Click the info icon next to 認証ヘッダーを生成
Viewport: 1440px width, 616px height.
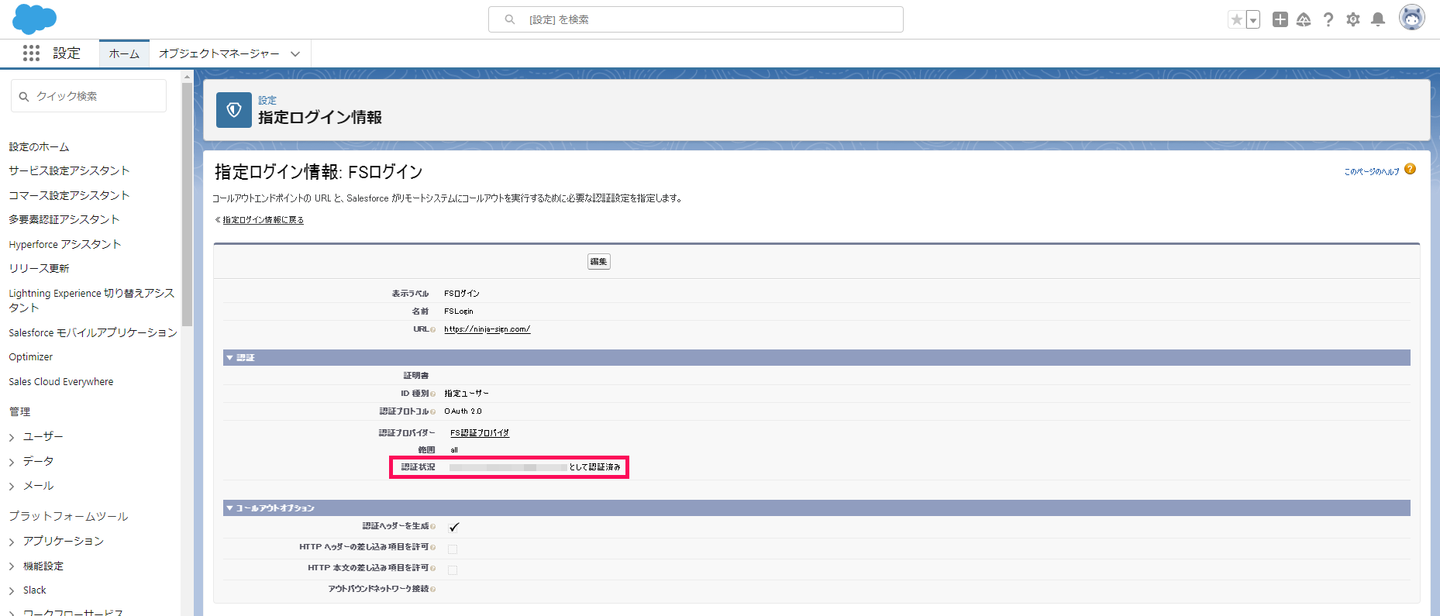click(x=432, y=526)
